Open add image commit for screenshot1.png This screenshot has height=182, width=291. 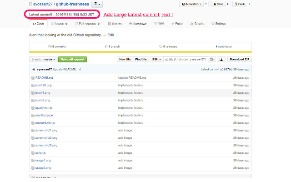click(x=125, y=131)
